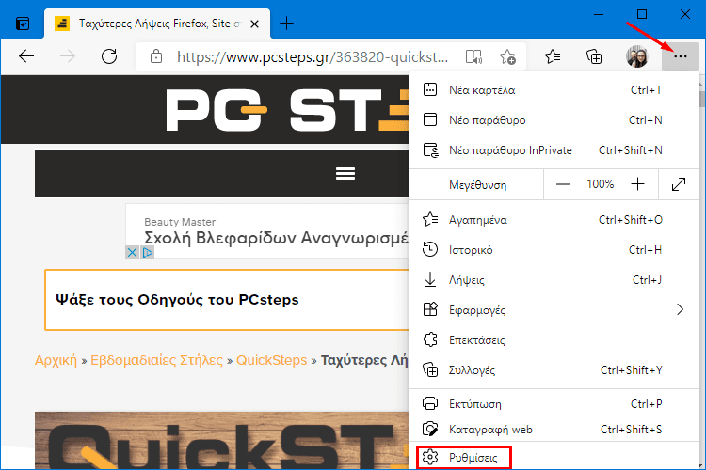The image size is (706, 470).
Task: Click the printer icon beside Εκτύπωση
Action: (x=430, y=403)
